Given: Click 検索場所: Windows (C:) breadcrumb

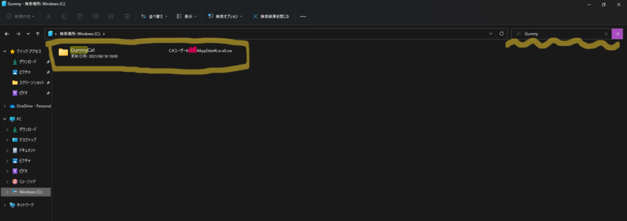Looking at the screenshot, I should tap(80, 34).
